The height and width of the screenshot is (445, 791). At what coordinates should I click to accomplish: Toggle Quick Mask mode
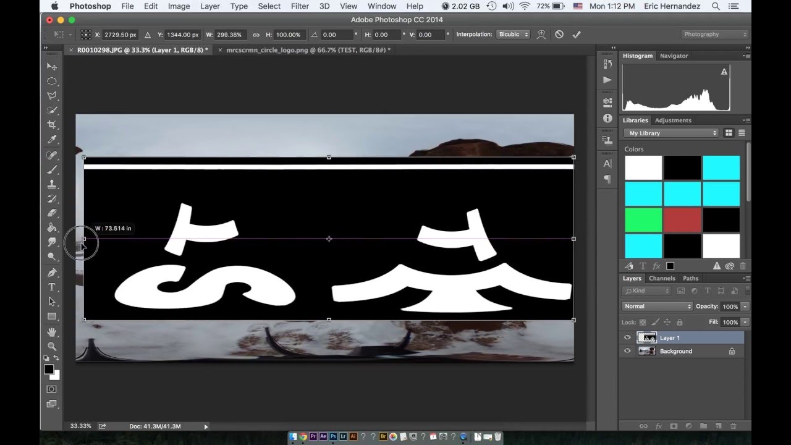tap(52, 389)
